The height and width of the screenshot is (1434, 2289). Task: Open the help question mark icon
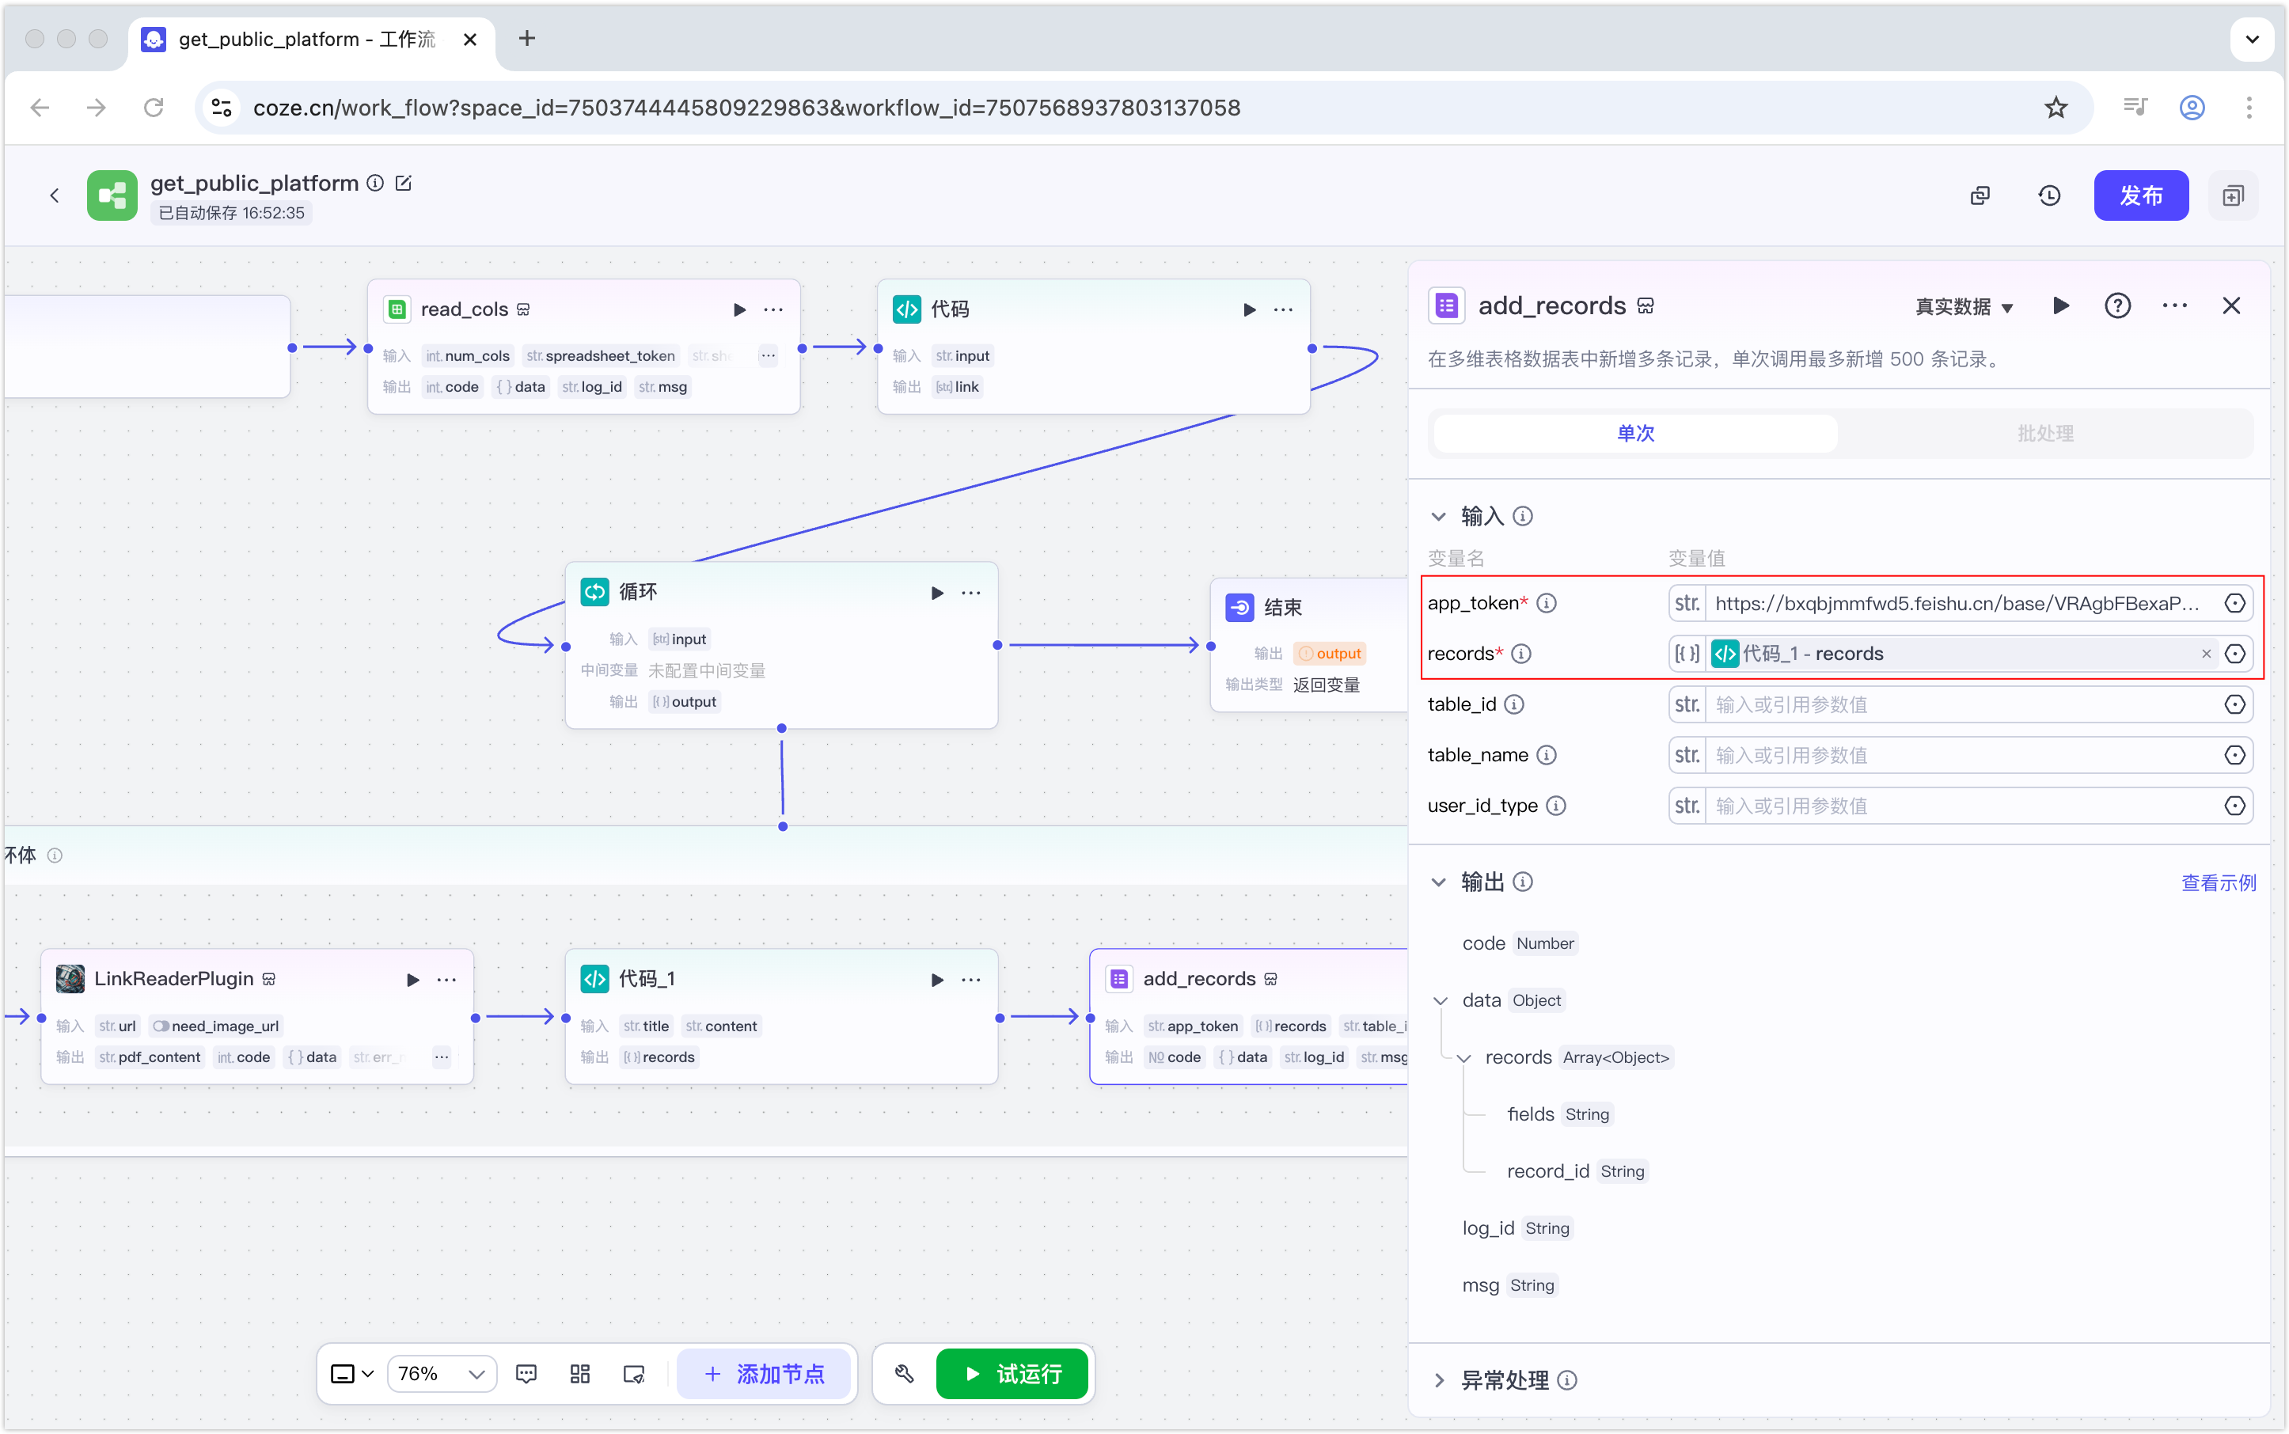coord(2117,305)
